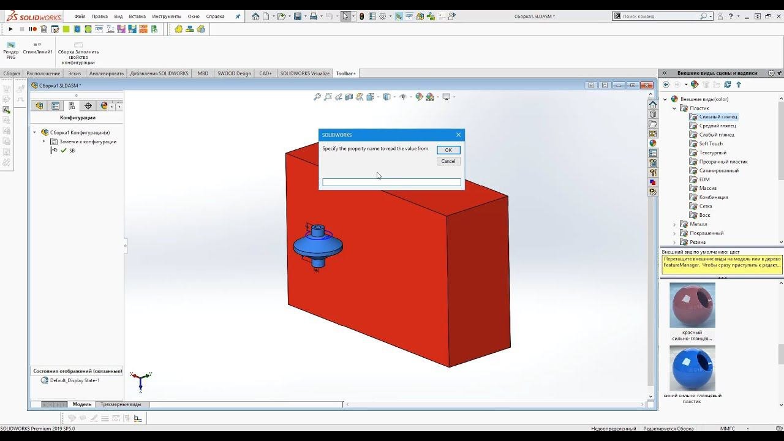Click the Rebuild traffic light icon

[361, 17]
